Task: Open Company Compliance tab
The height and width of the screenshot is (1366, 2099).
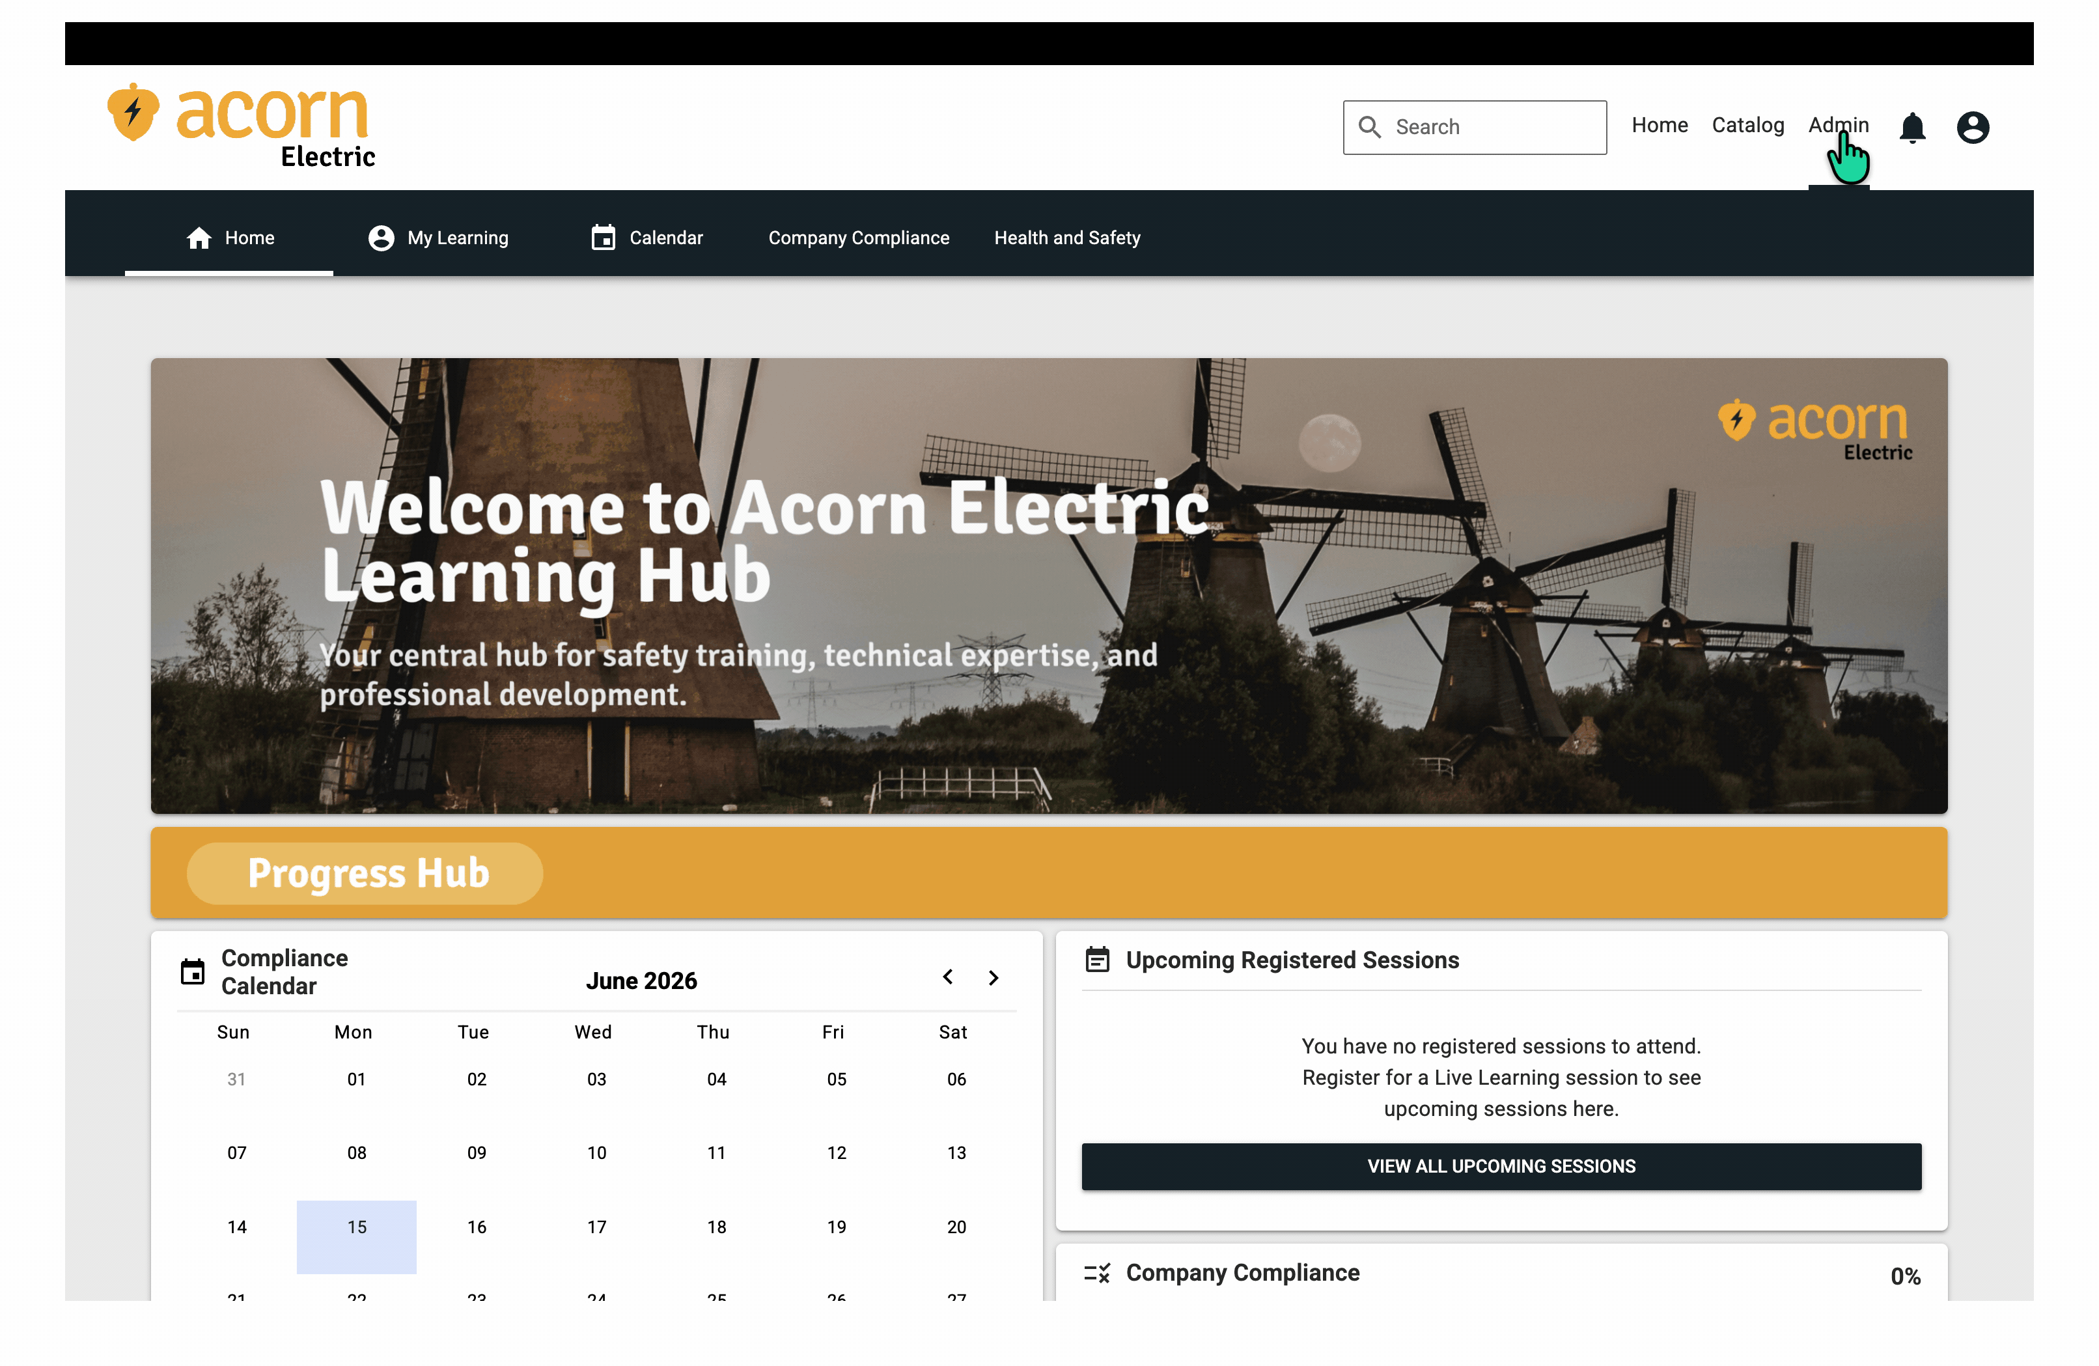Action: (858, 238)
